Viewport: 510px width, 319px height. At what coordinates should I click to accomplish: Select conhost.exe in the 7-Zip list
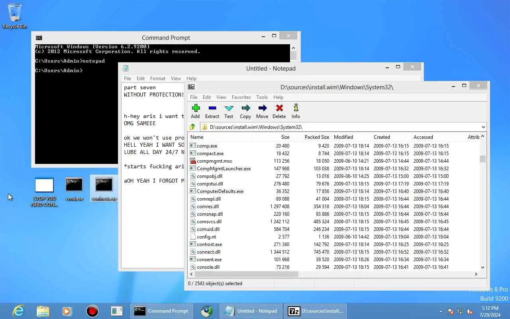coord(209,244)
